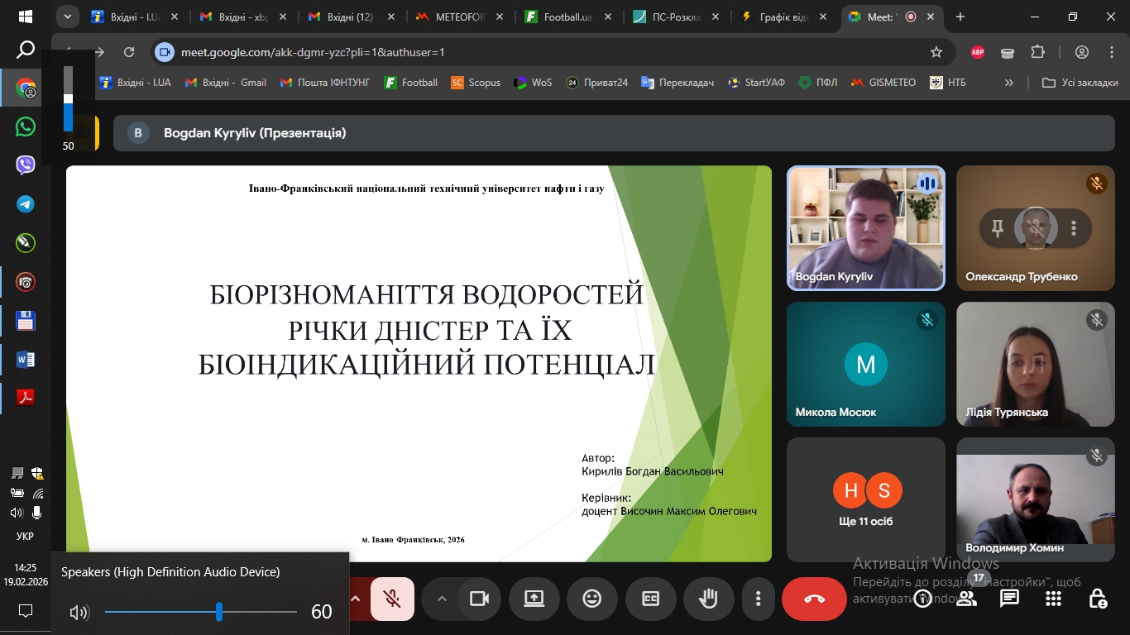
Task: Turn on the camera
Action: [479, 598]
